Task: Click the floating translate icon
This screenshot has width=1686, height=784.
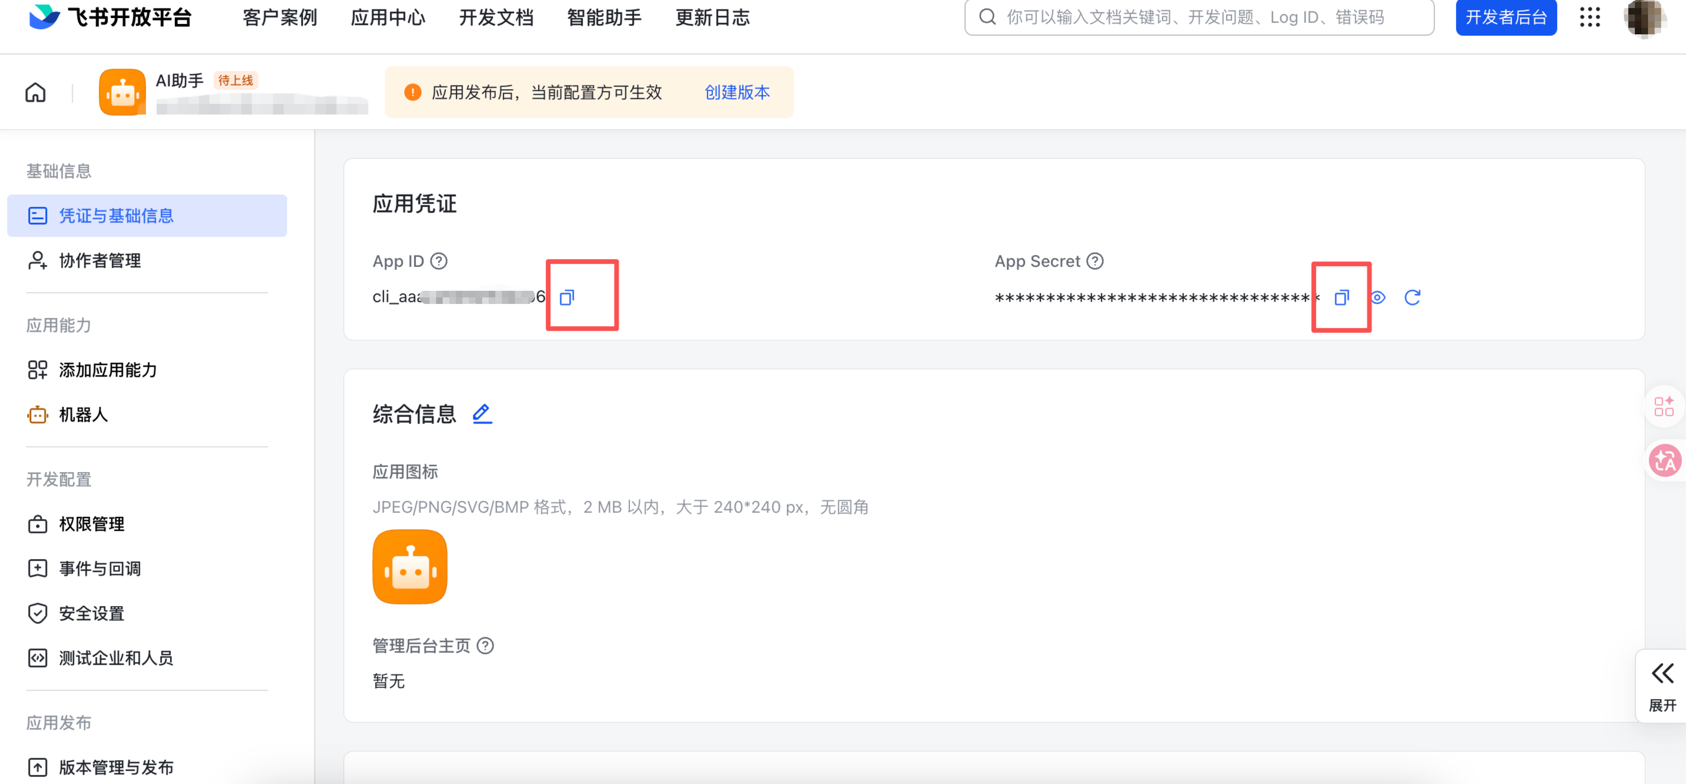Action: [x=1664, y=461]
